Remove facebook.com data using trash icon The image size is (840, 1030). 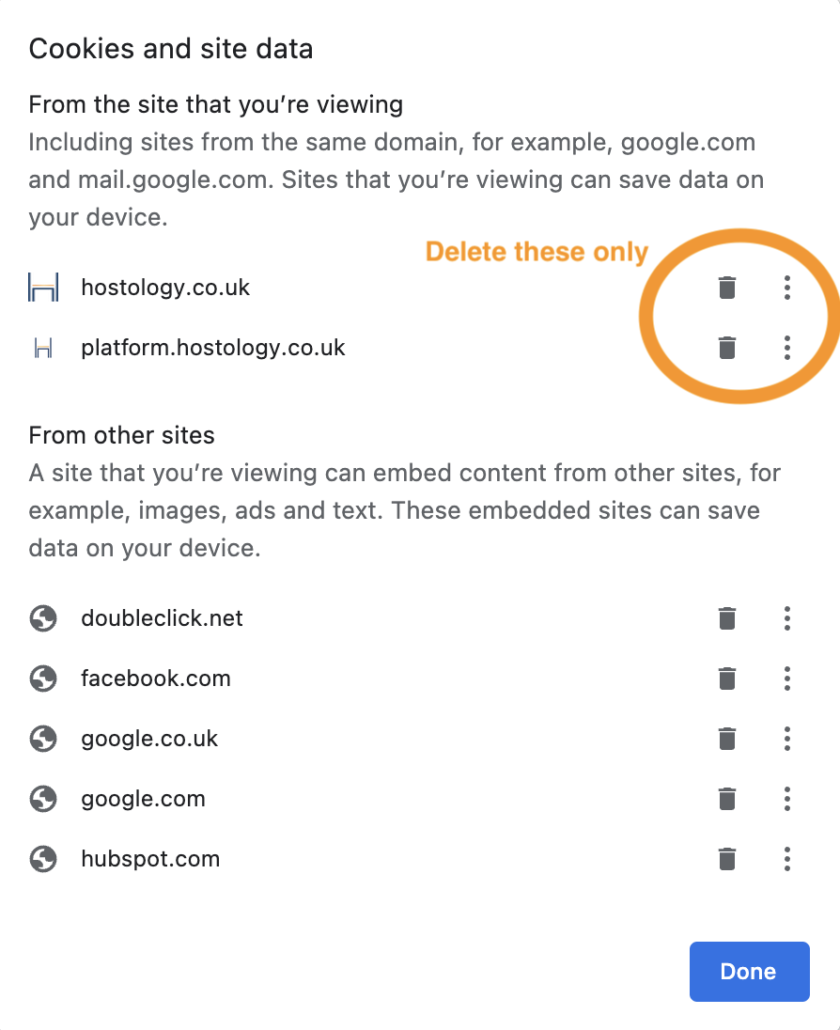pos(726,679)
